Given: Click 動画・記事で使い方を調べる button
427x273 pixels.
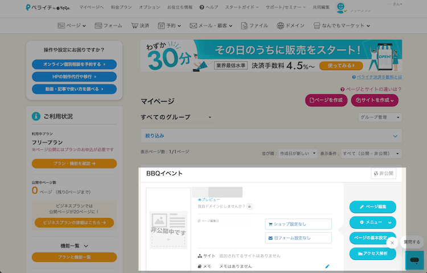Looking at the screenshot, I should point(75,89).
